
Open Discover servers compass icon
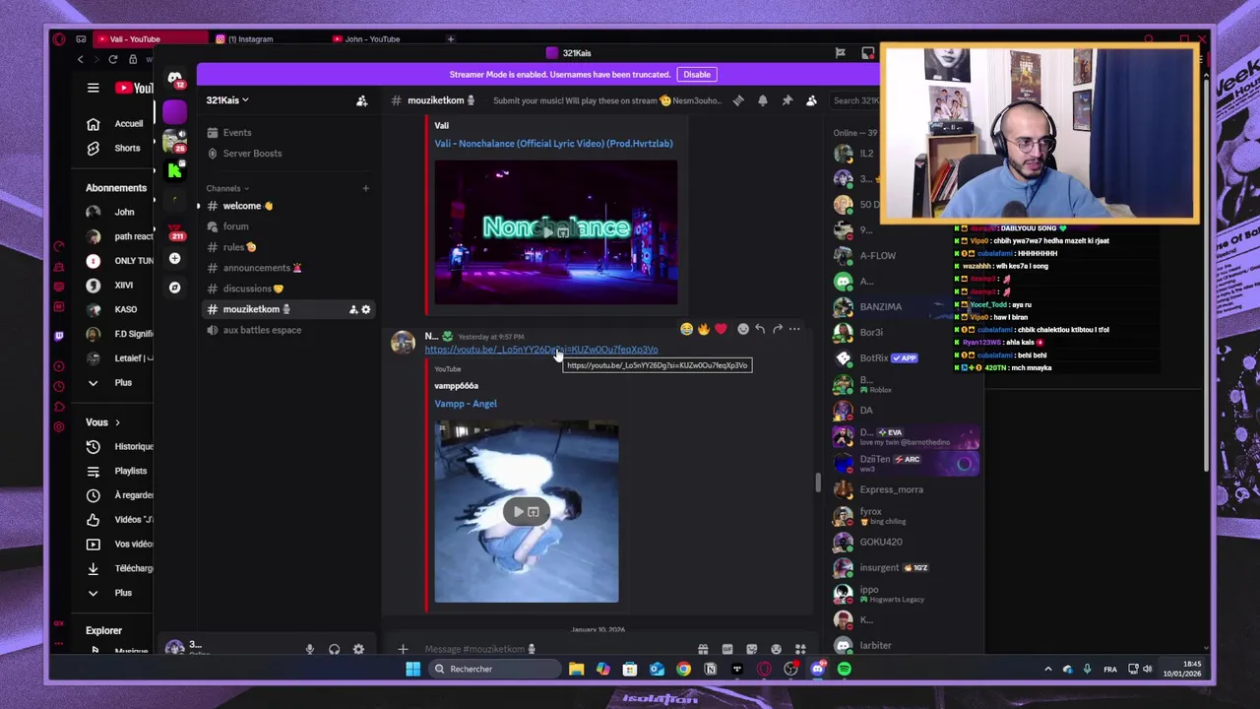click(174, 288)
